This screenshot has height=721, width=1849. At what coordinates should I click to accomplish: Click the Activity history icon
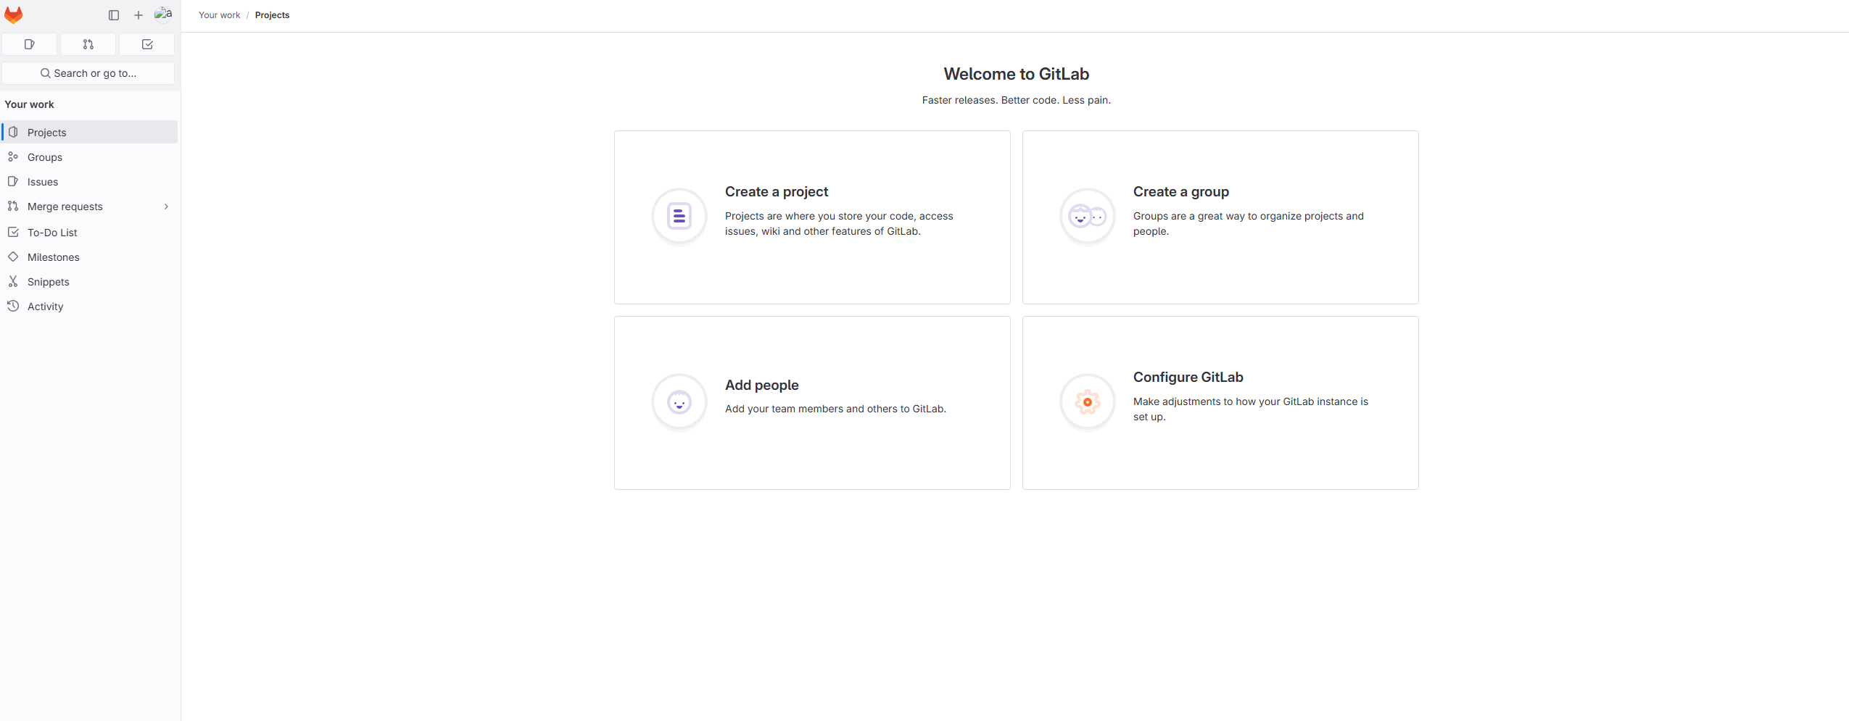13,306
